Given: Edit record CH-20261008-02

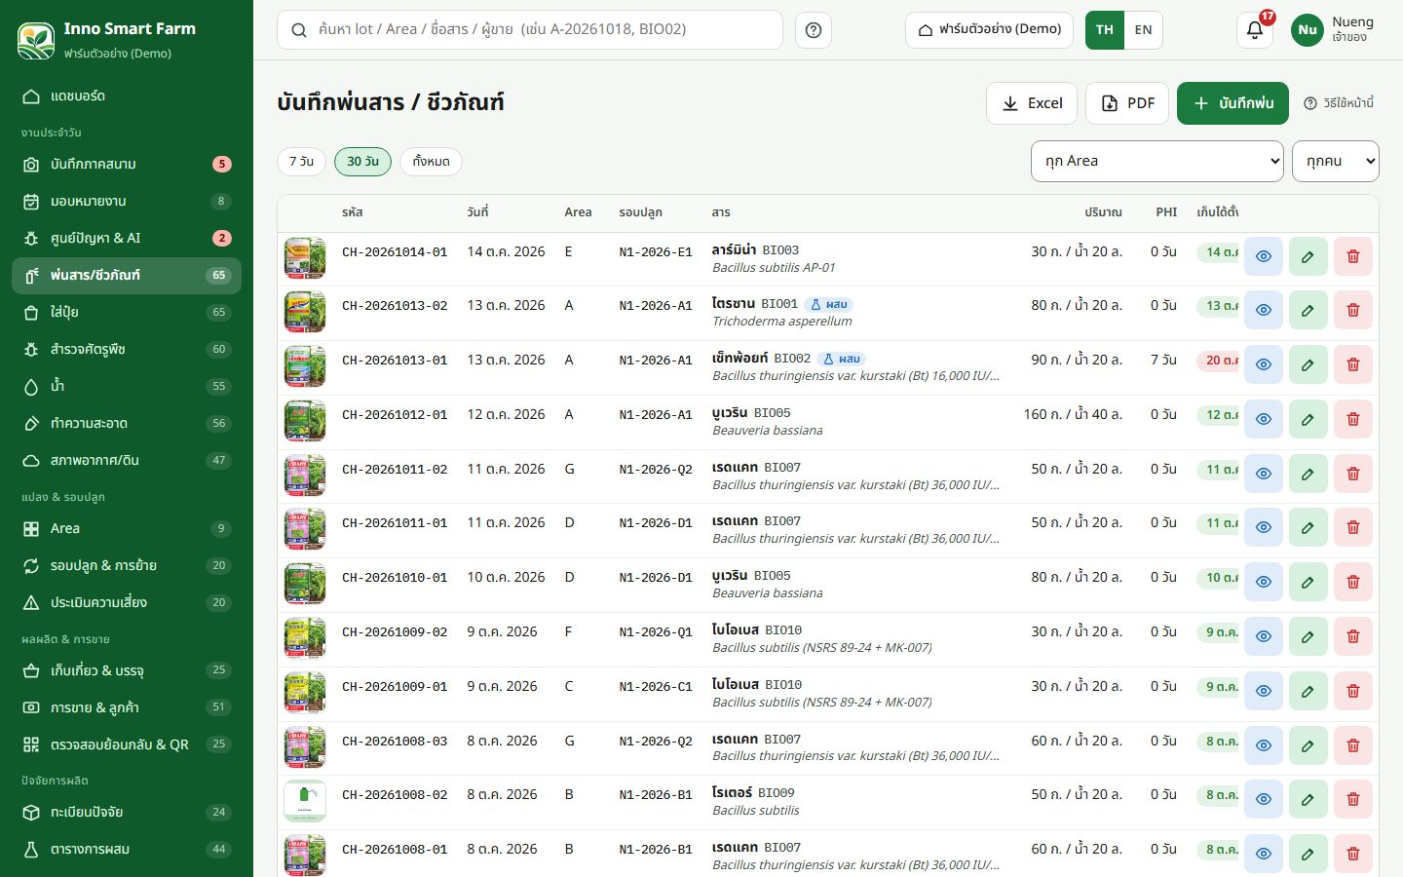Looking at the screenshot, I should point(1308,799).
